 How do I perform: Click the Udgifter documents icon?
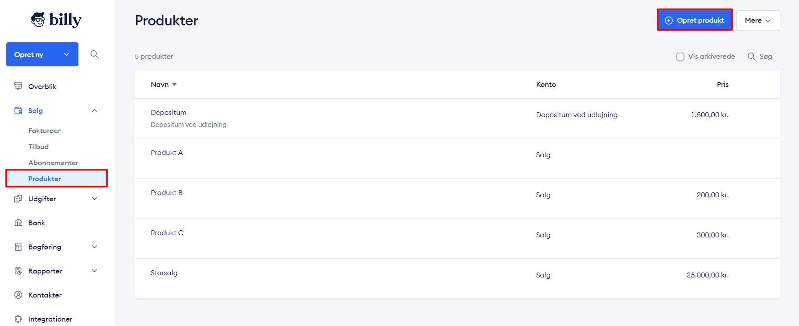click(x=18, y=199)
